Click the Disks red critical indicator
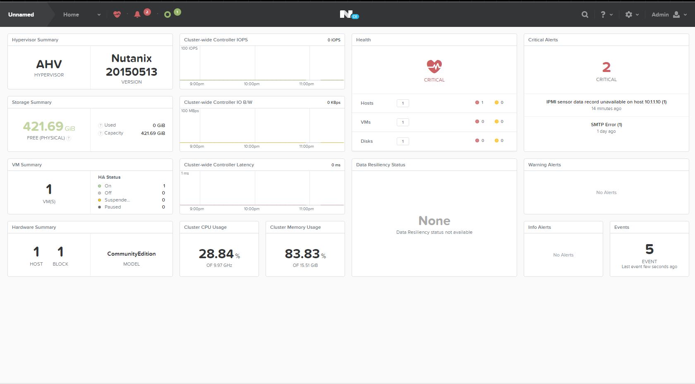 click(x=477, y=141)
